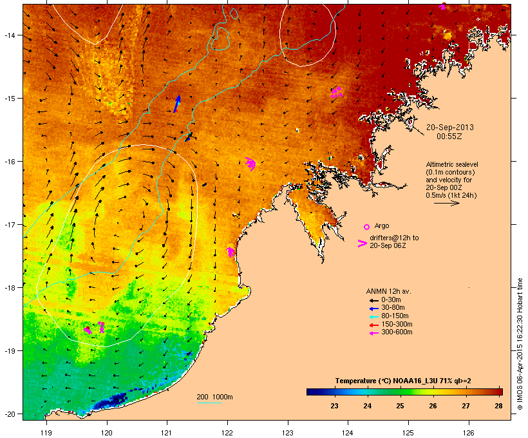
Task: Click the red 150-300m legend arrow
Action: click(373, 325)
